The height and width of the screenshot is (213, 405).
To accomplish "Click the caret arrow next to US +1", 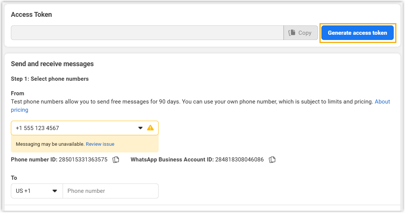I will 55,191.
